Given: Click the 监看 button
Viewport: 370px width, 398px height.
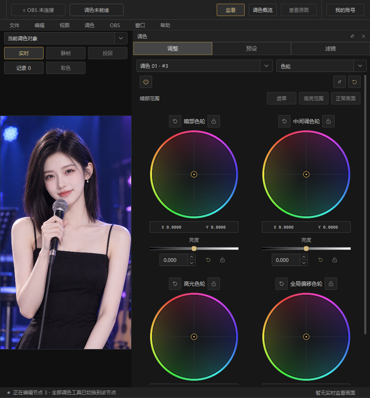Looking at the screenshot, I should [231, 10].
